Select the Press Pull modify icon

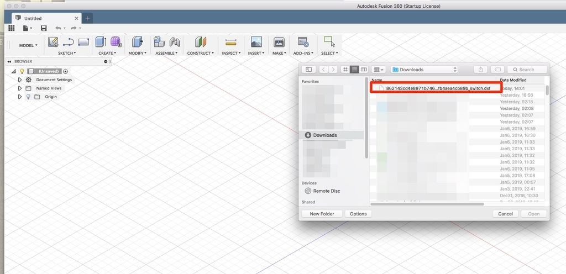[x=137, y=42]
